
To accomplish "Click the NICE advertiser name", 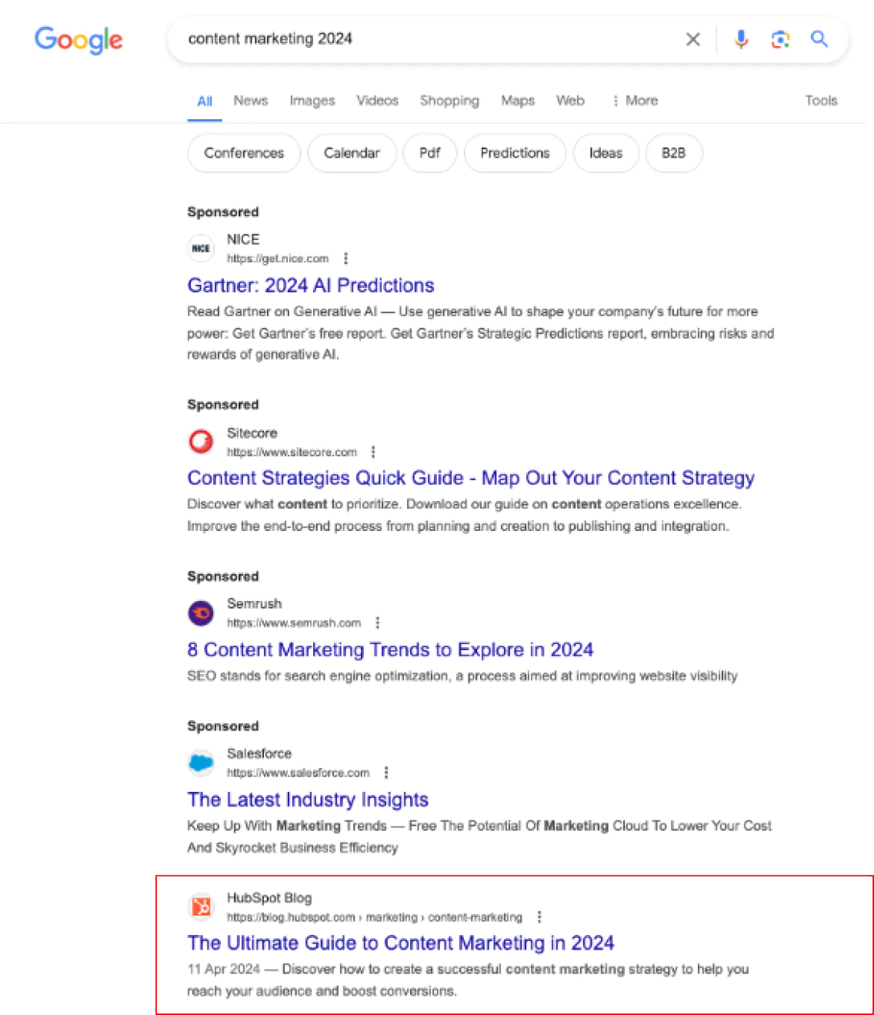I will [x=243, y=239].
